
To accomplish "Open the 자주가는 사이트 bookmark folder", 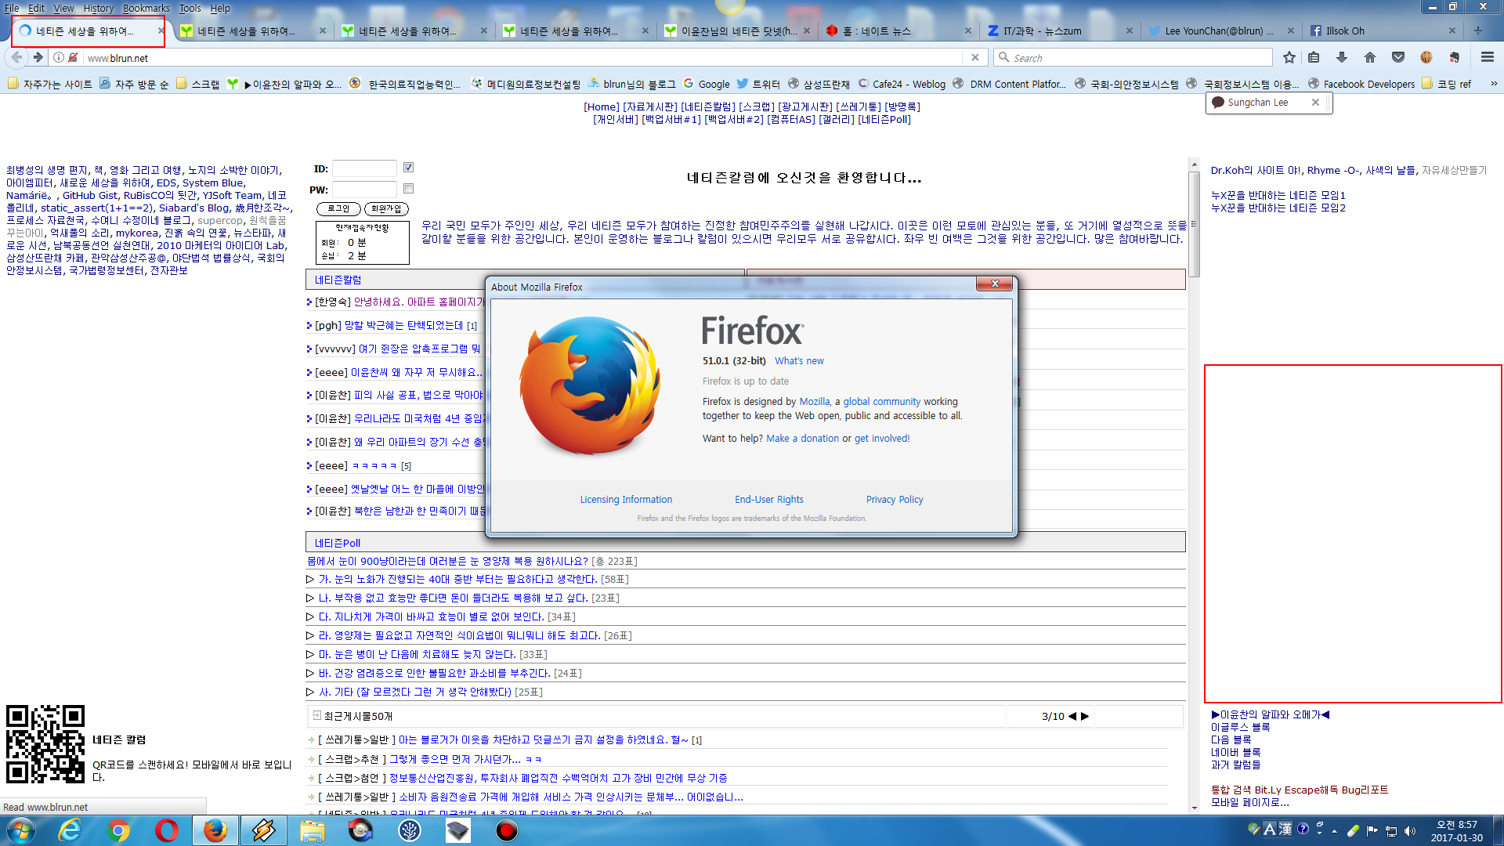I will [50, 84].
